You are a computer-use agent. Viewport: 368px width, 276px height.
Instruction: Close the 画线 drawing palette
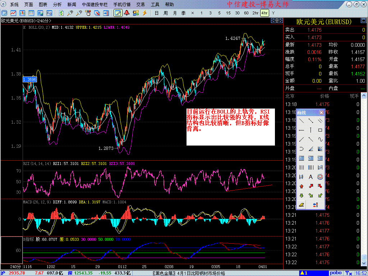pyautogui.click(x=322, y=112)
